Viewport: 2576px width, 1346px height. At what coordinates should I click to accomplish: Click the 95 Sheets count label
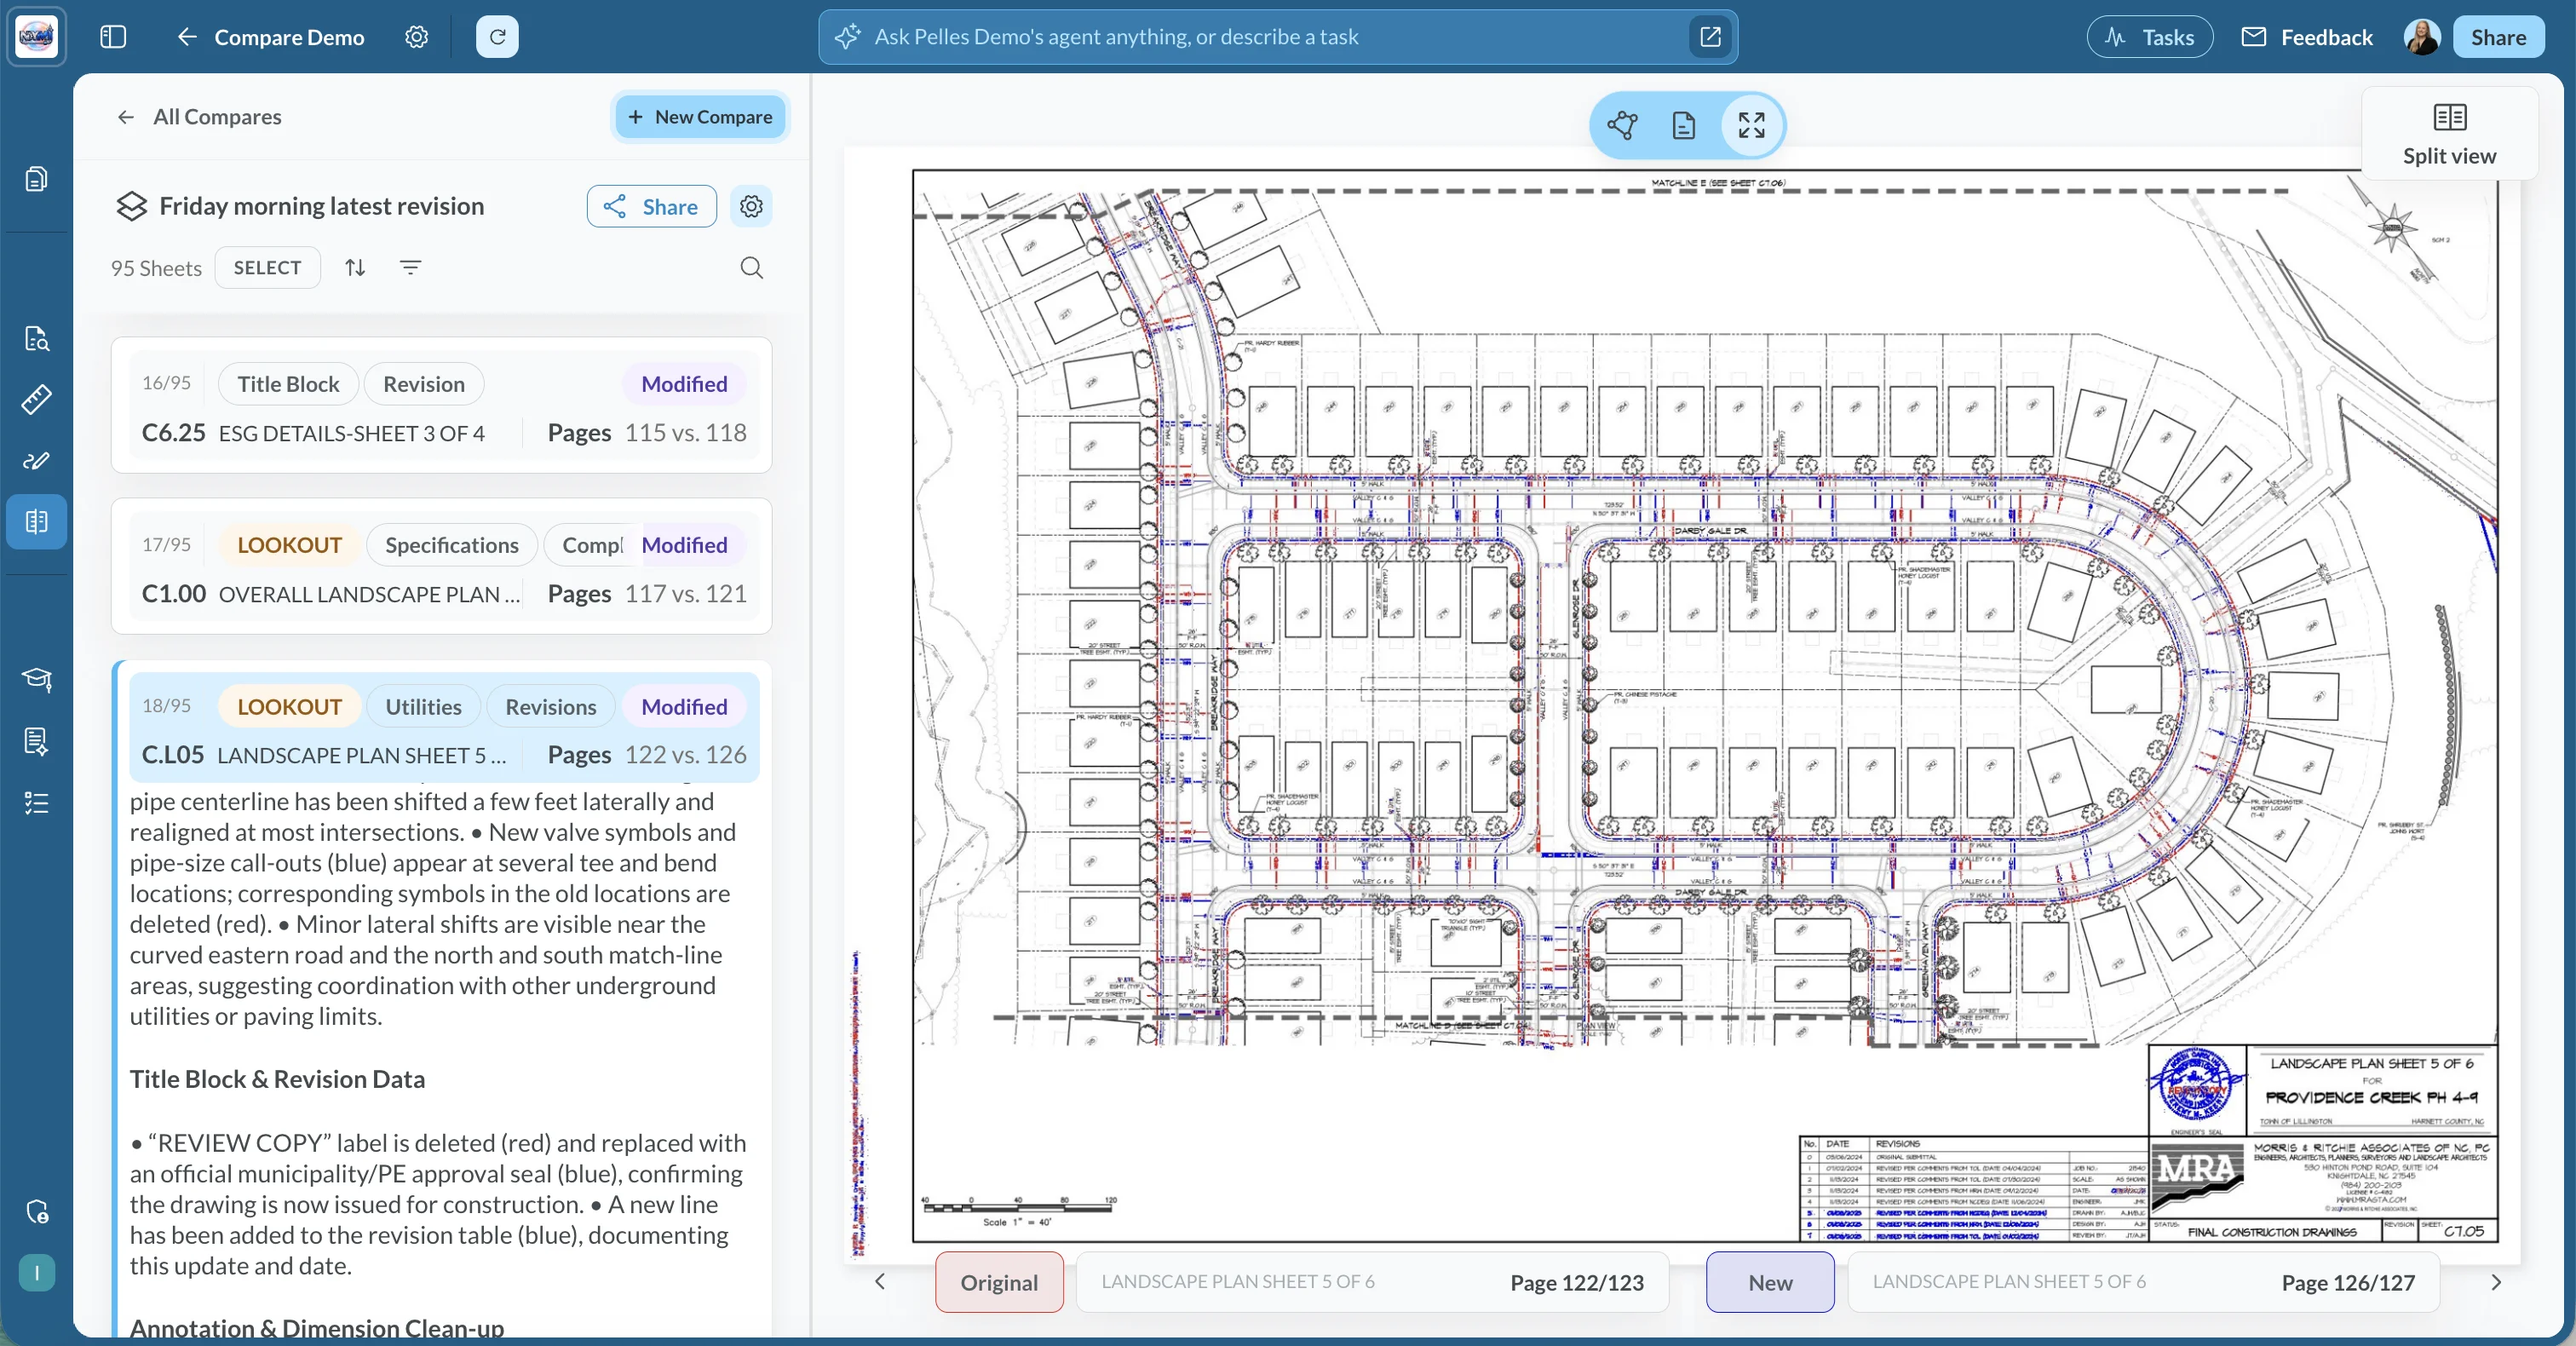[156, 268]
